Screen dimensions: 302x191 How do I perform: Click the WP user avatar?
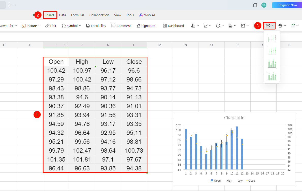point(264,5)
